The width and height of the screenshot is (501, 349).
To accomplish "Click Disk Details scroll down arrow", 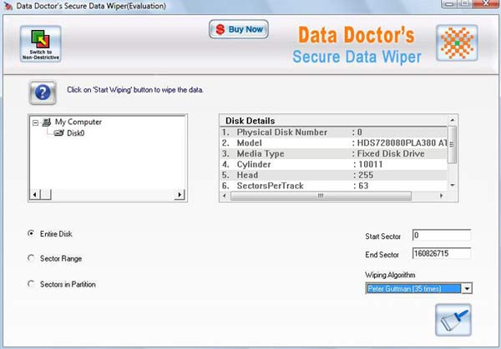I will tap(453, 185).
